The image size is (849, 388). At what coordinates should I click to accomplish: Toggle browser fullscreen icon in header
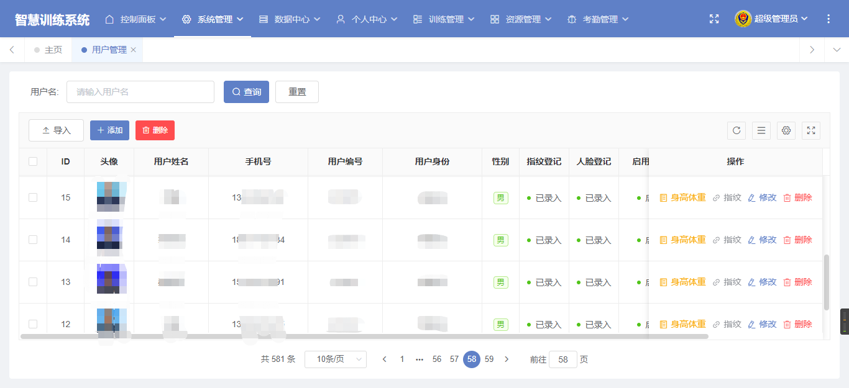[x=714, y=19]
